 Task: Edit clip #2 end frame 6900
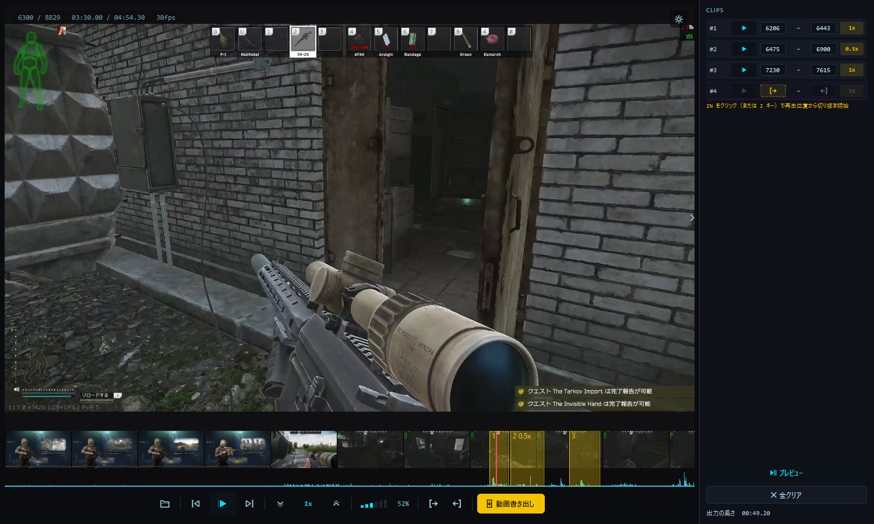click(x=823, y=49)
